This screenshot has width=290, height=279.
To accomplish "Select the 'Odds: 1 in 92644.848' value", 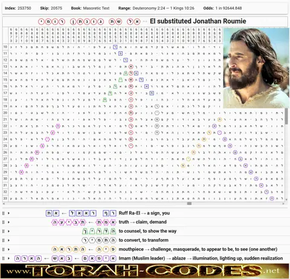I will (x=222, y=8).
